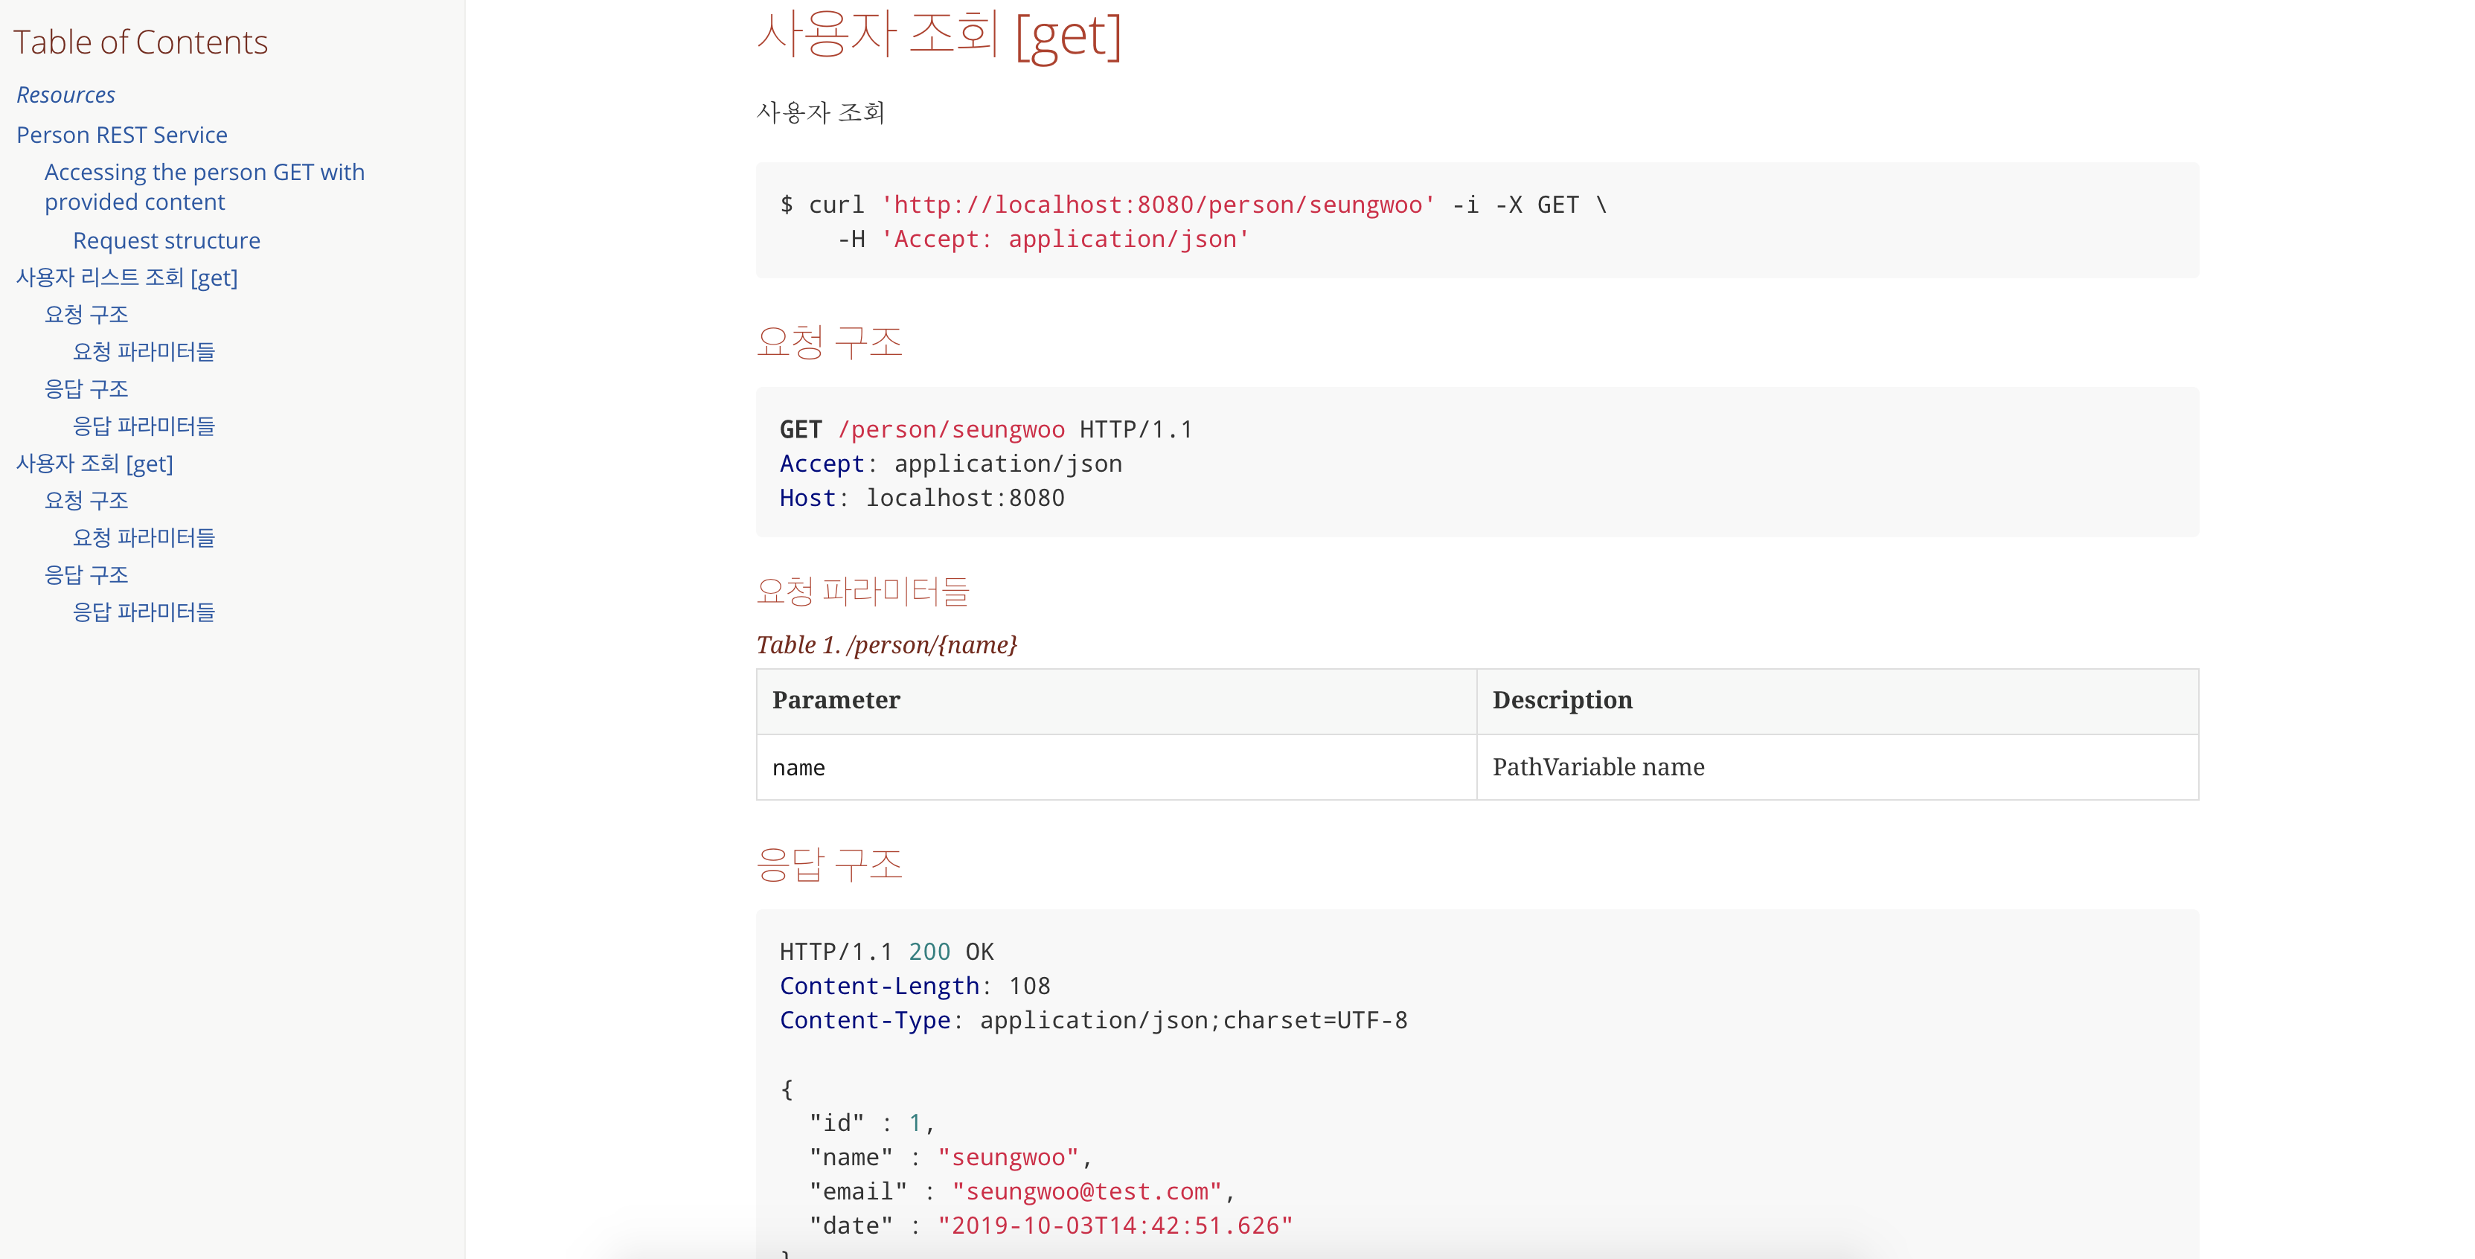Click the Resources label in sidebar
Image resolution: width=2475 pixels, height=1259 pixels.
coord(66,95)
